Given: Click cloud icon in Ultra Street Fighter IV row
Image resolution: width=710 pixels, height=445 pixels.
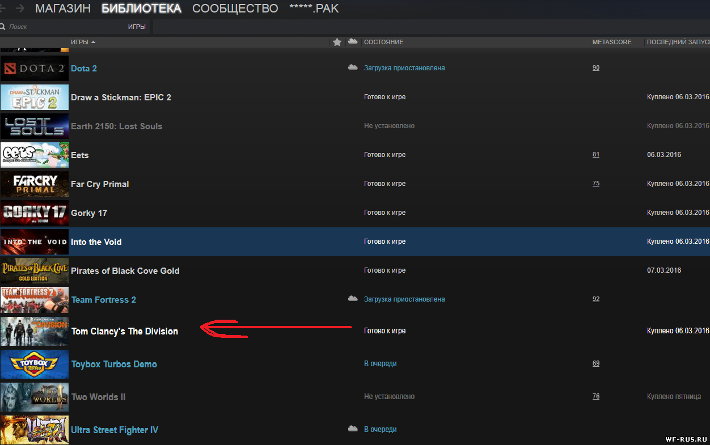Looking at the screenshot, I should (353, 429).
